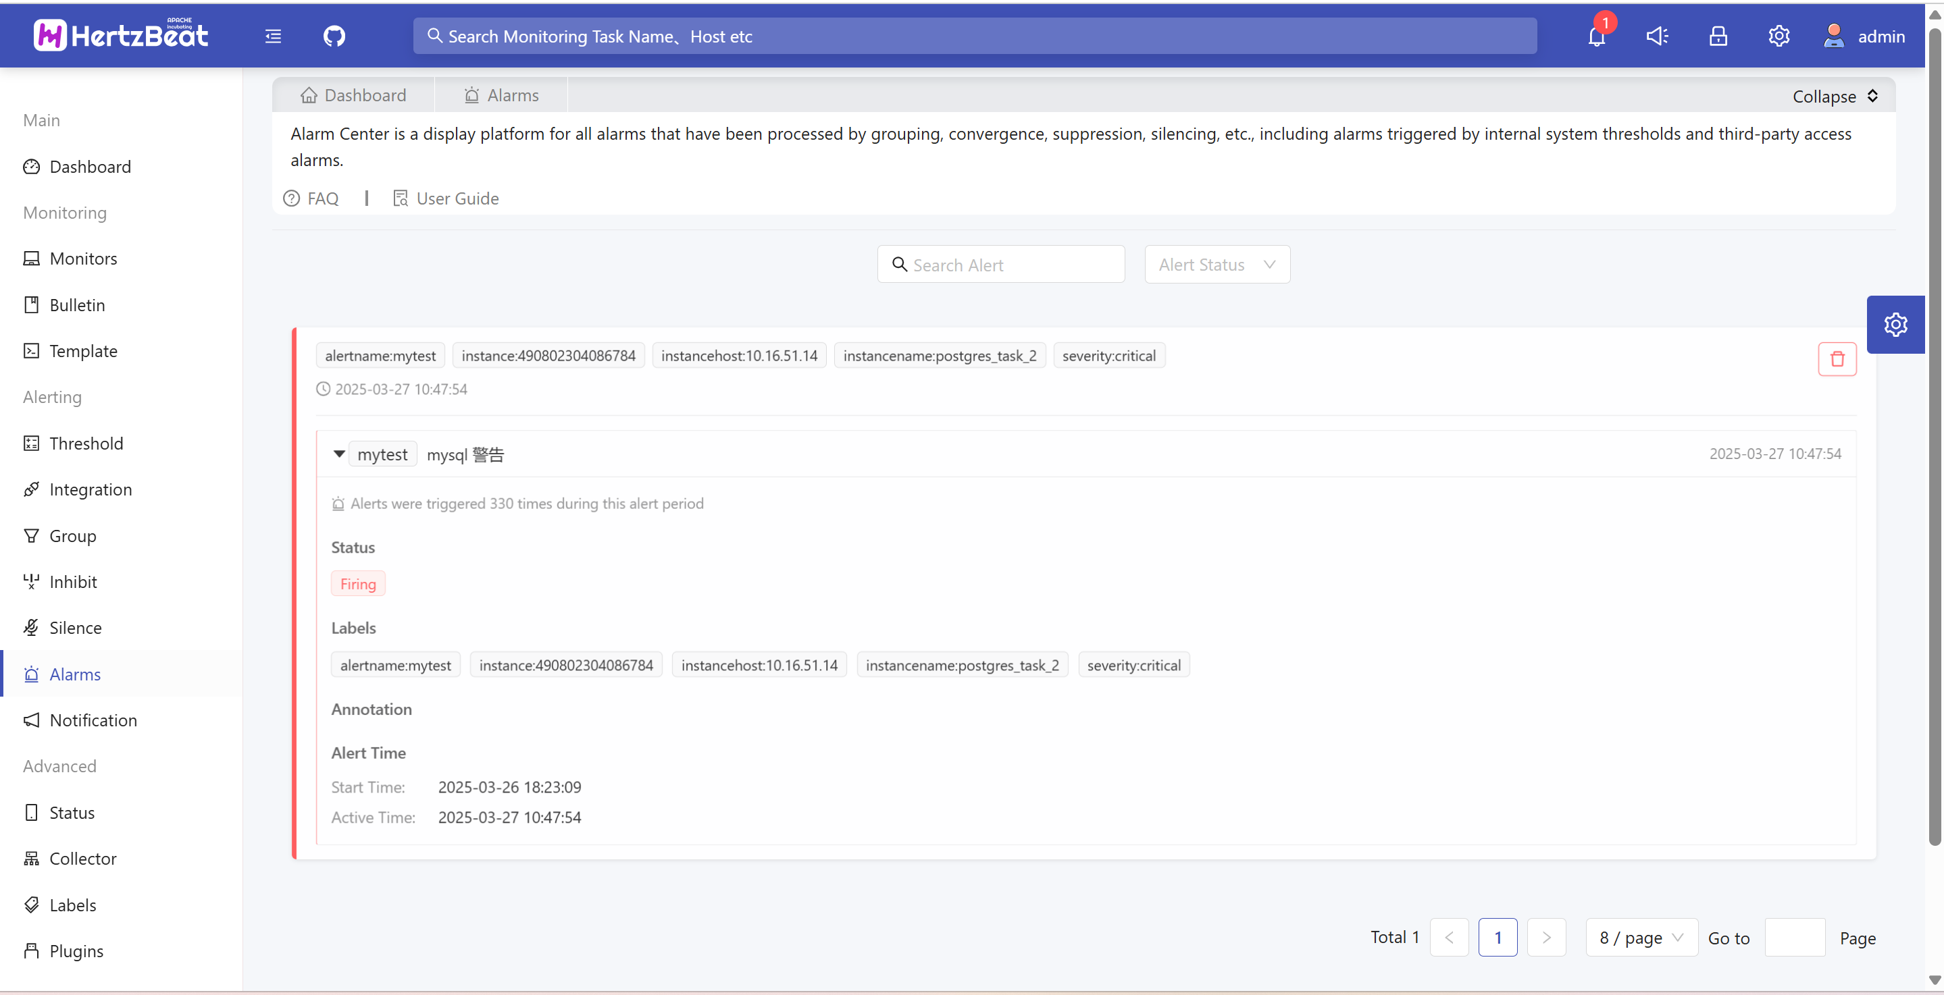Open the User Guide link
This screenshot has height=995, width=1944.
pyautogui.click(x=446, y=198)
